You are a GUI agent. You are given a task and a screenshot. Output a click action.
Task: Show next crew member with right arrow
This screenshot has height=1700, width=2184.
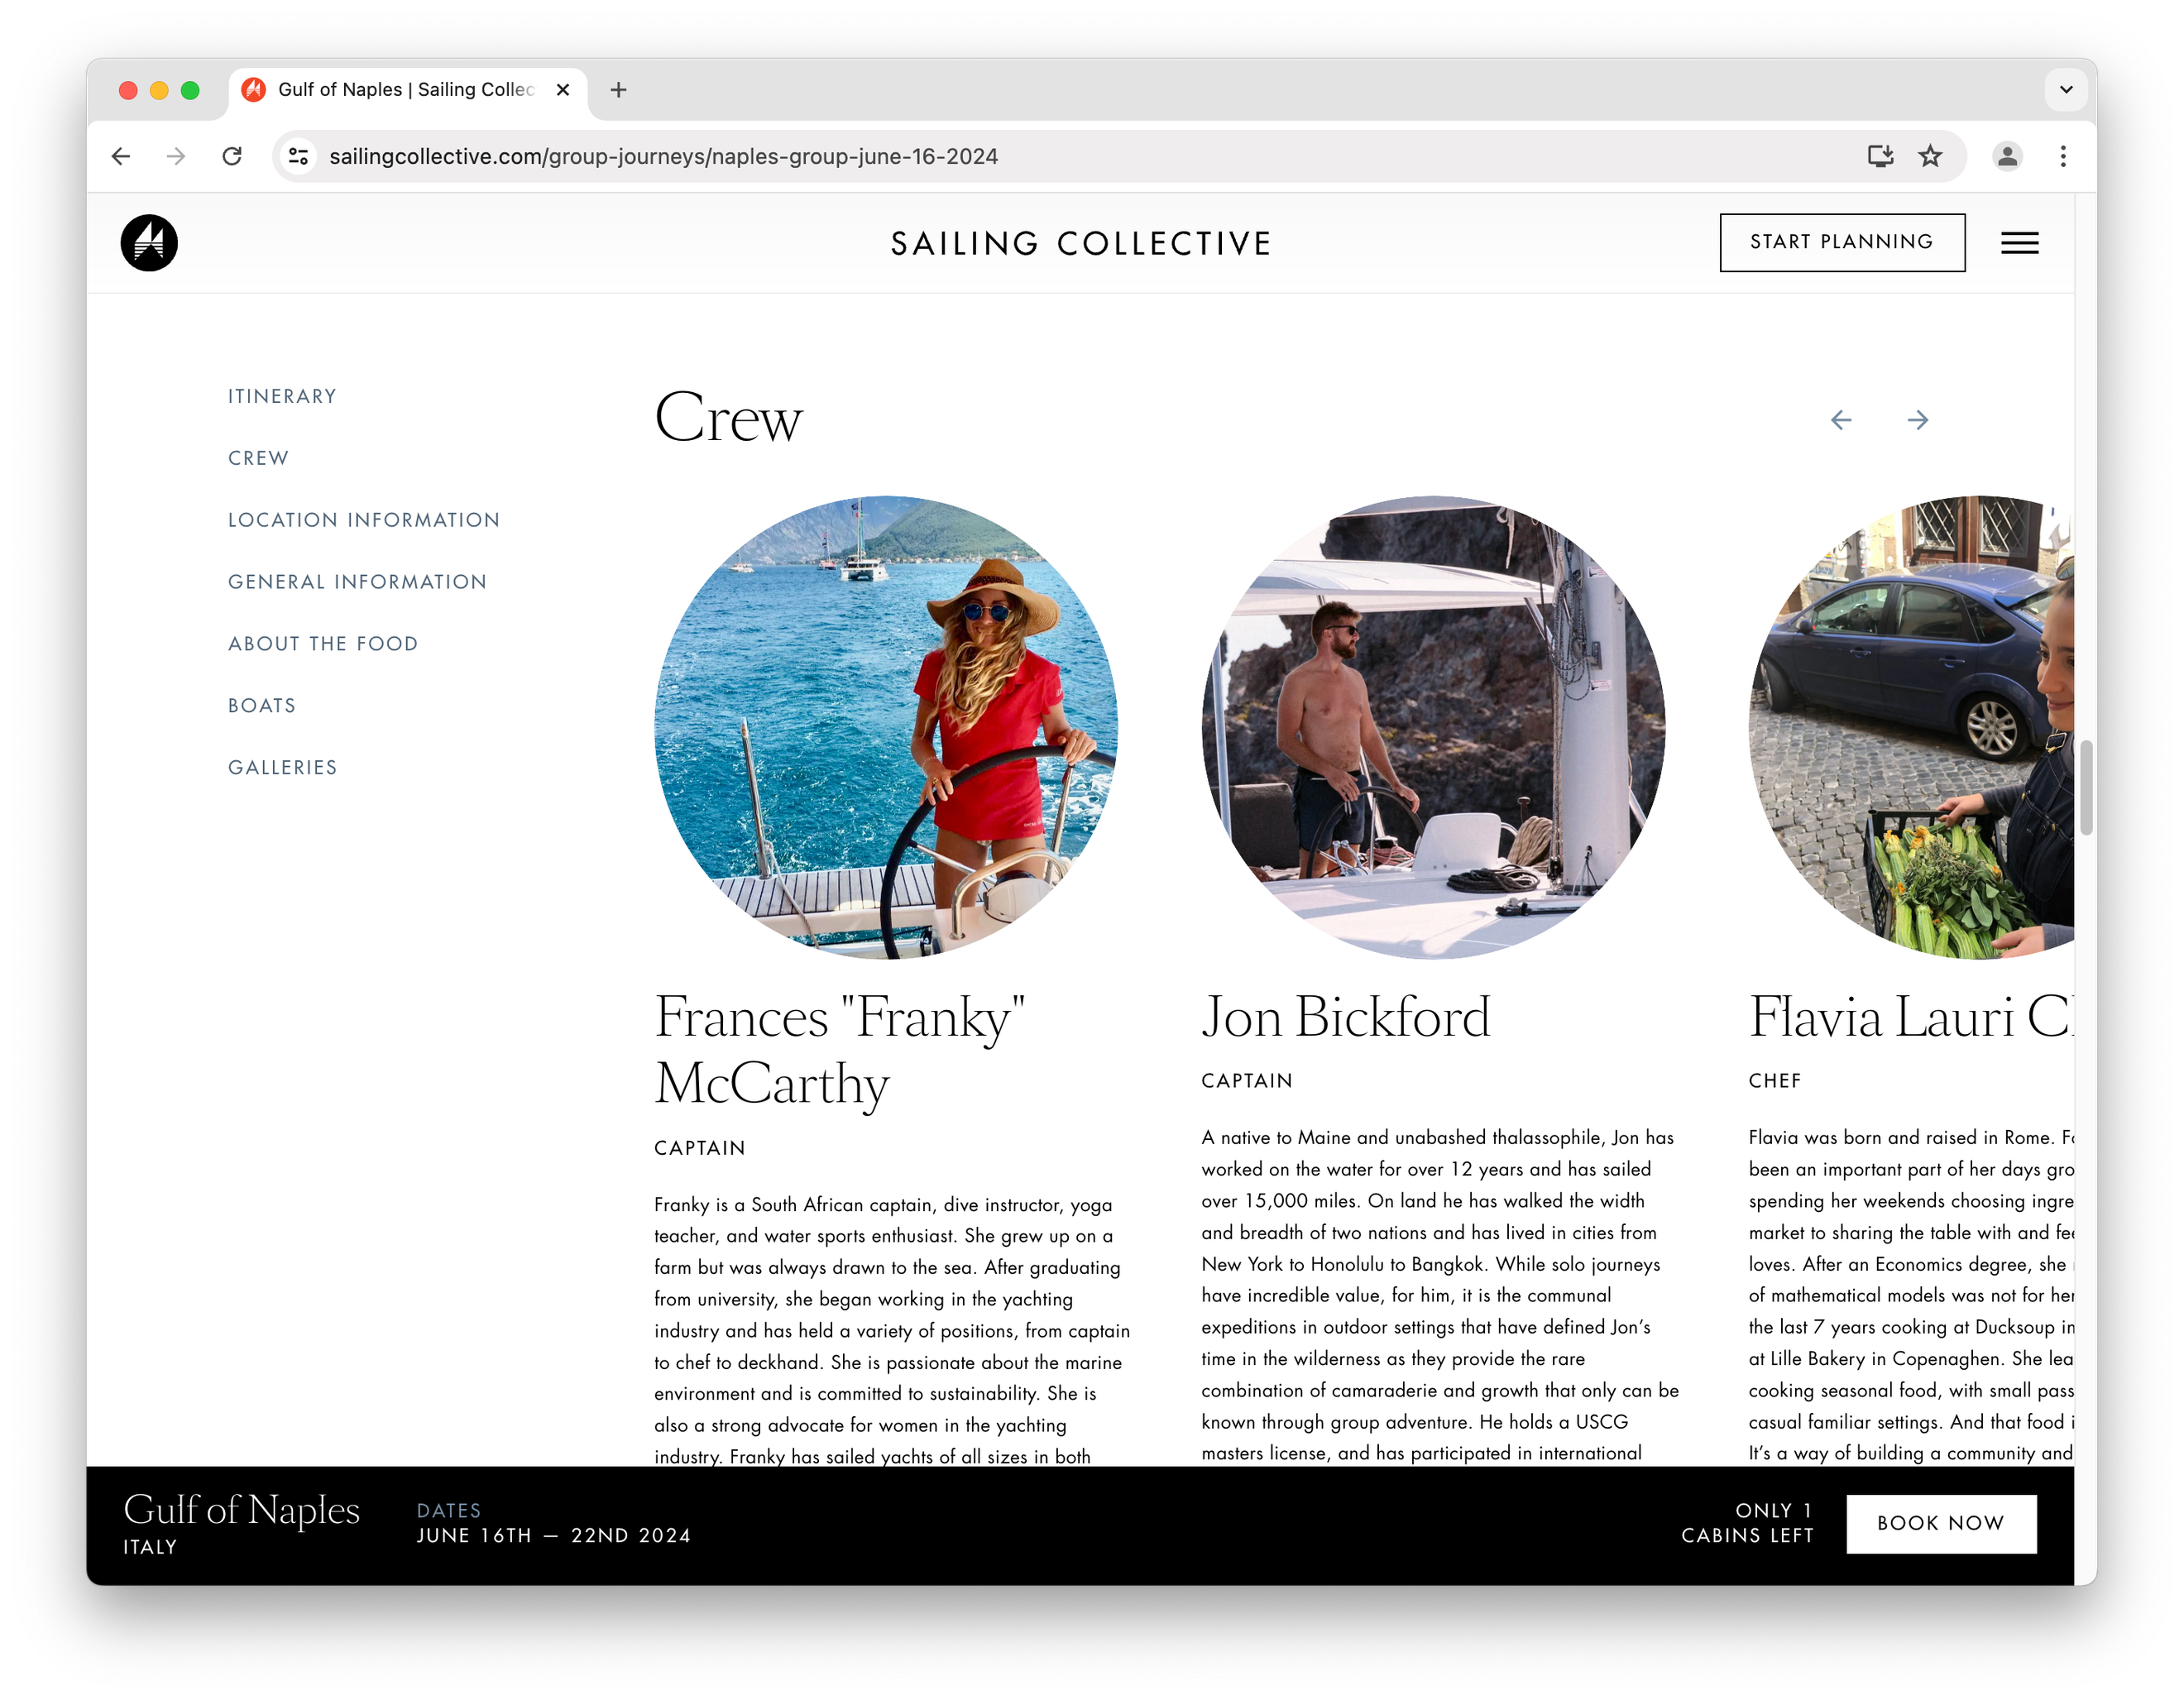click(1917, 420)
